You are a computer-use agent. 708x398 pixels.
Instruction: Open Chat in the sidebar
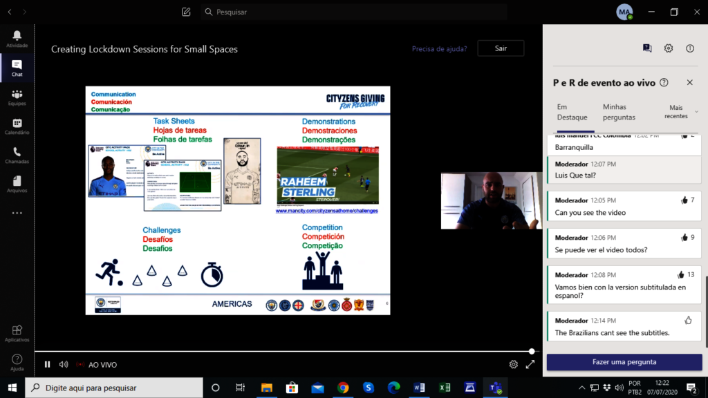point(17,68)
